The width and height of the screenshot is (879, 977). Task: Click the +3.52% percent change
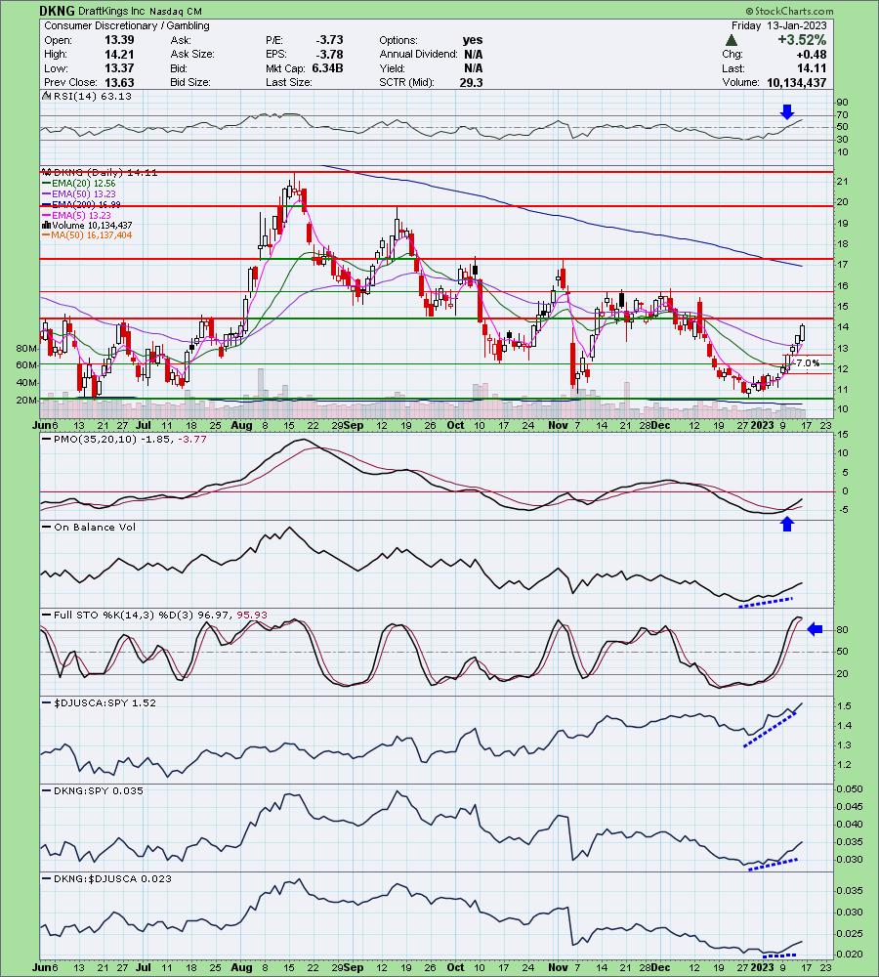(x=802, y=40)
